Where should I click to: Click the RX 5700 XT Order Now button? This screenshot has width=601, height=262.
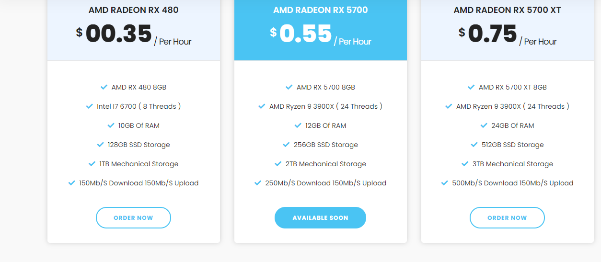[507, 217]
